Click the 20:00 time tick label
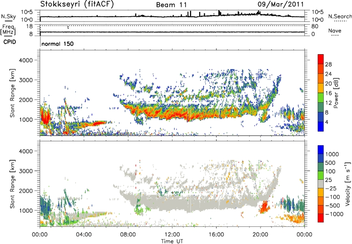Screen dimensions: 352x244 [x=260, y=235]
